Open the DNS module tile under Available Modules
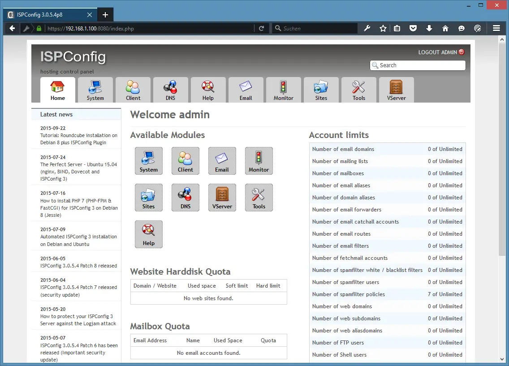Image resolution: width=509 pixels, height=366 pixels. point(185,198)
